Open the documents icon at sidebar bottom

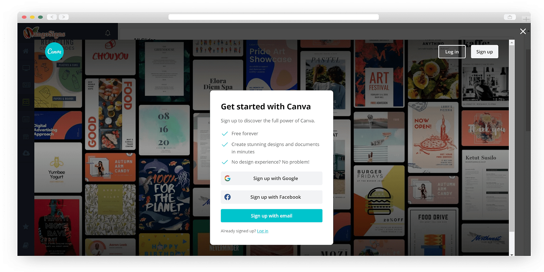(x=26, y=245)
